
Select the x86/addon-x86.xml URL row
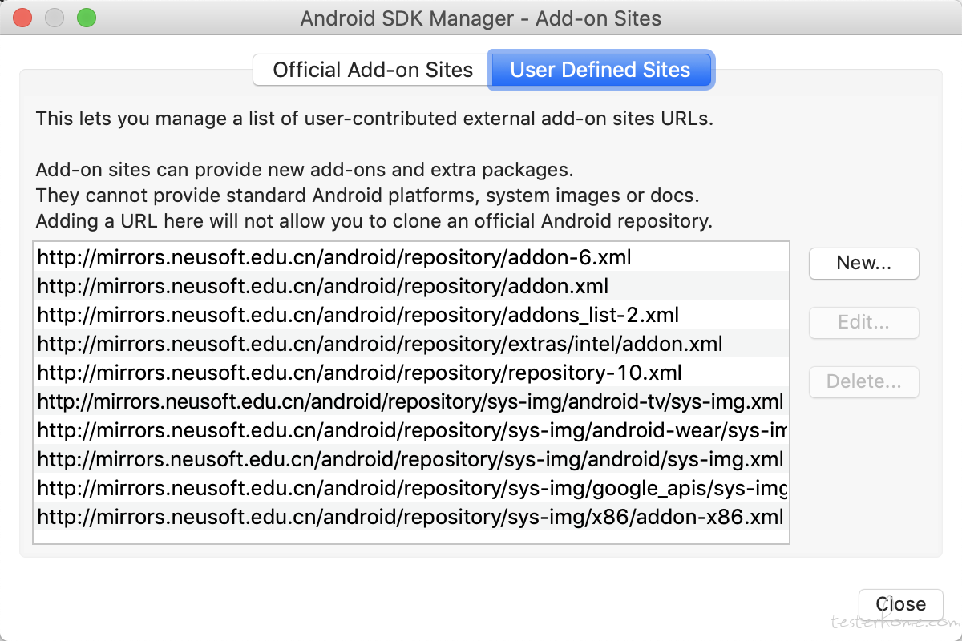point(411,517)
